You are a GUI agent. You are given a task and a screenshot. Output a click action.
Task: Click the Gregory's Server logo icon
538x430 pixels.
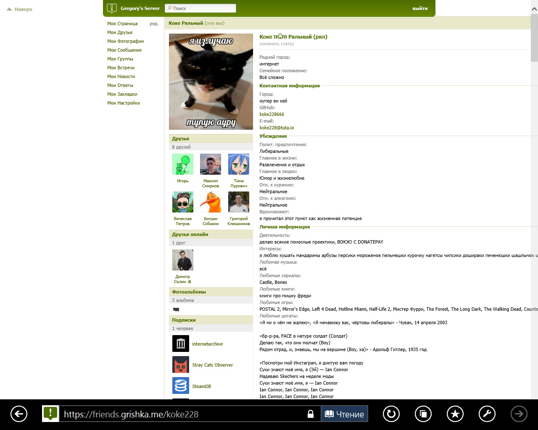[x=112, y=8]
